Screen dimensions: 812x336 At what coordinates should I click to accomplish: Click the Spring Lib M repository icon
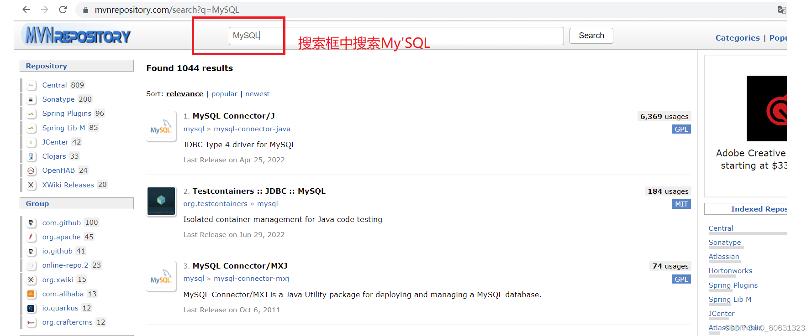pos(31,128)
